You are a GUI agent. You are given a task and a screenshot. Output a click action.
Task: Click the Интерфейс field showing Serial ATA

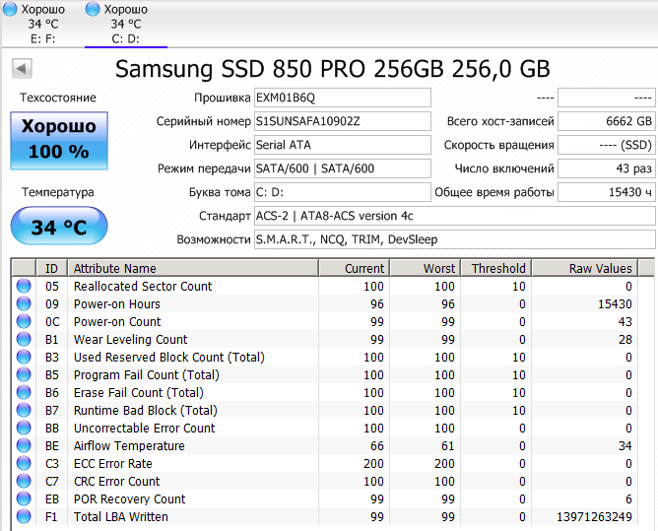tap(343, 145)
